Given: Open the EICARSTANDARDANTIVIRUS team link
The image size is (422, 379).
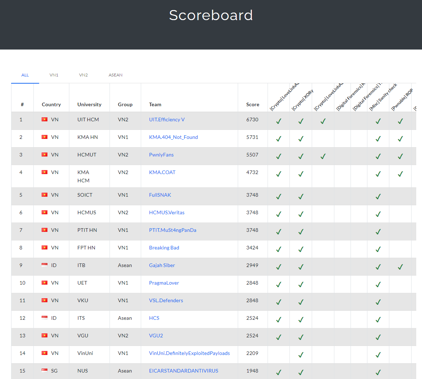Looking at the screenshot, I should pyautogui.click(x=184, y=371).
